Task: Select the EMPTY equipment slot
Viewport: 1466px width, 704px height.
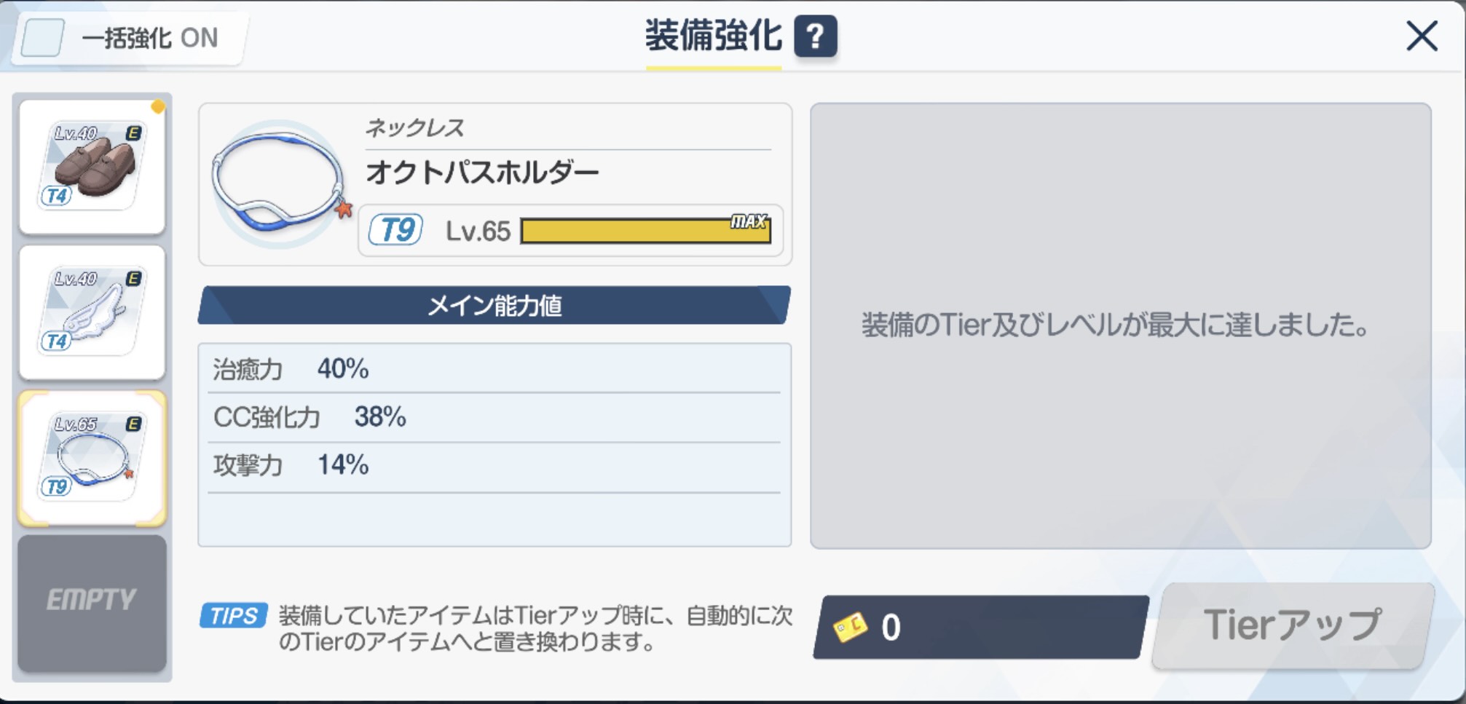Action: (x=93, y=599)
